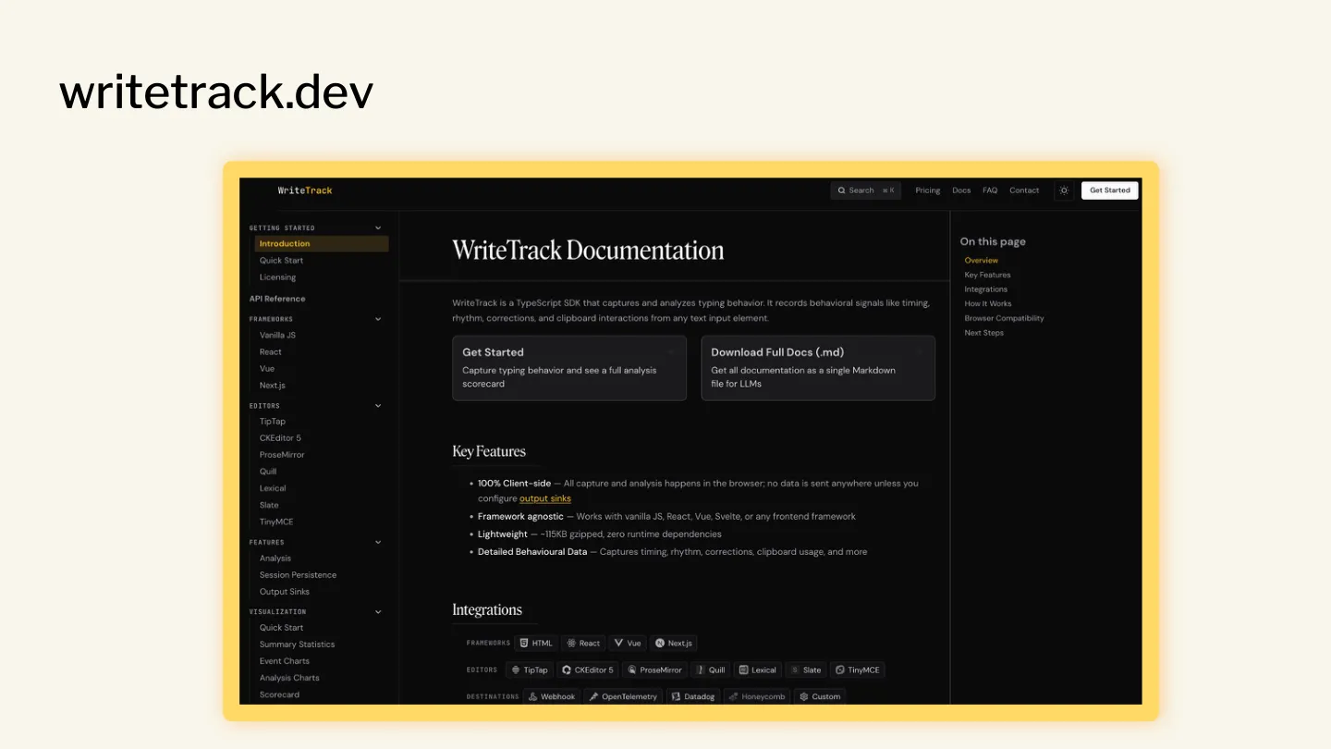Open Scorecard in the sidebar
The image size is (1331, 749).
pos(279,694)
